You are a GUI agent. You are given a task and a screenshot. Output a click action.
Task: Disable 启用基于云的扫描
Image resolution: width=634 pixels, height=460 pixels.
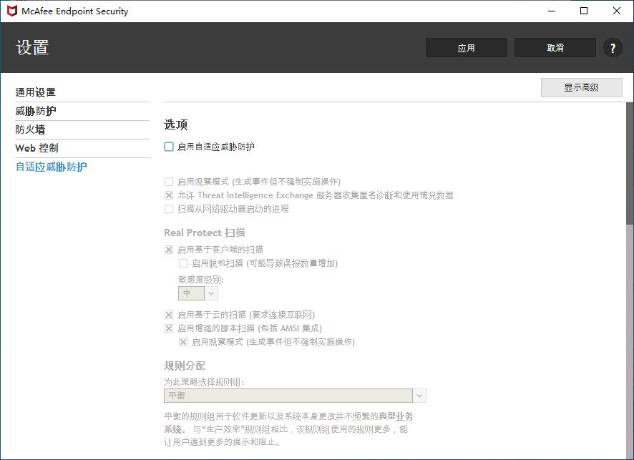168,315
